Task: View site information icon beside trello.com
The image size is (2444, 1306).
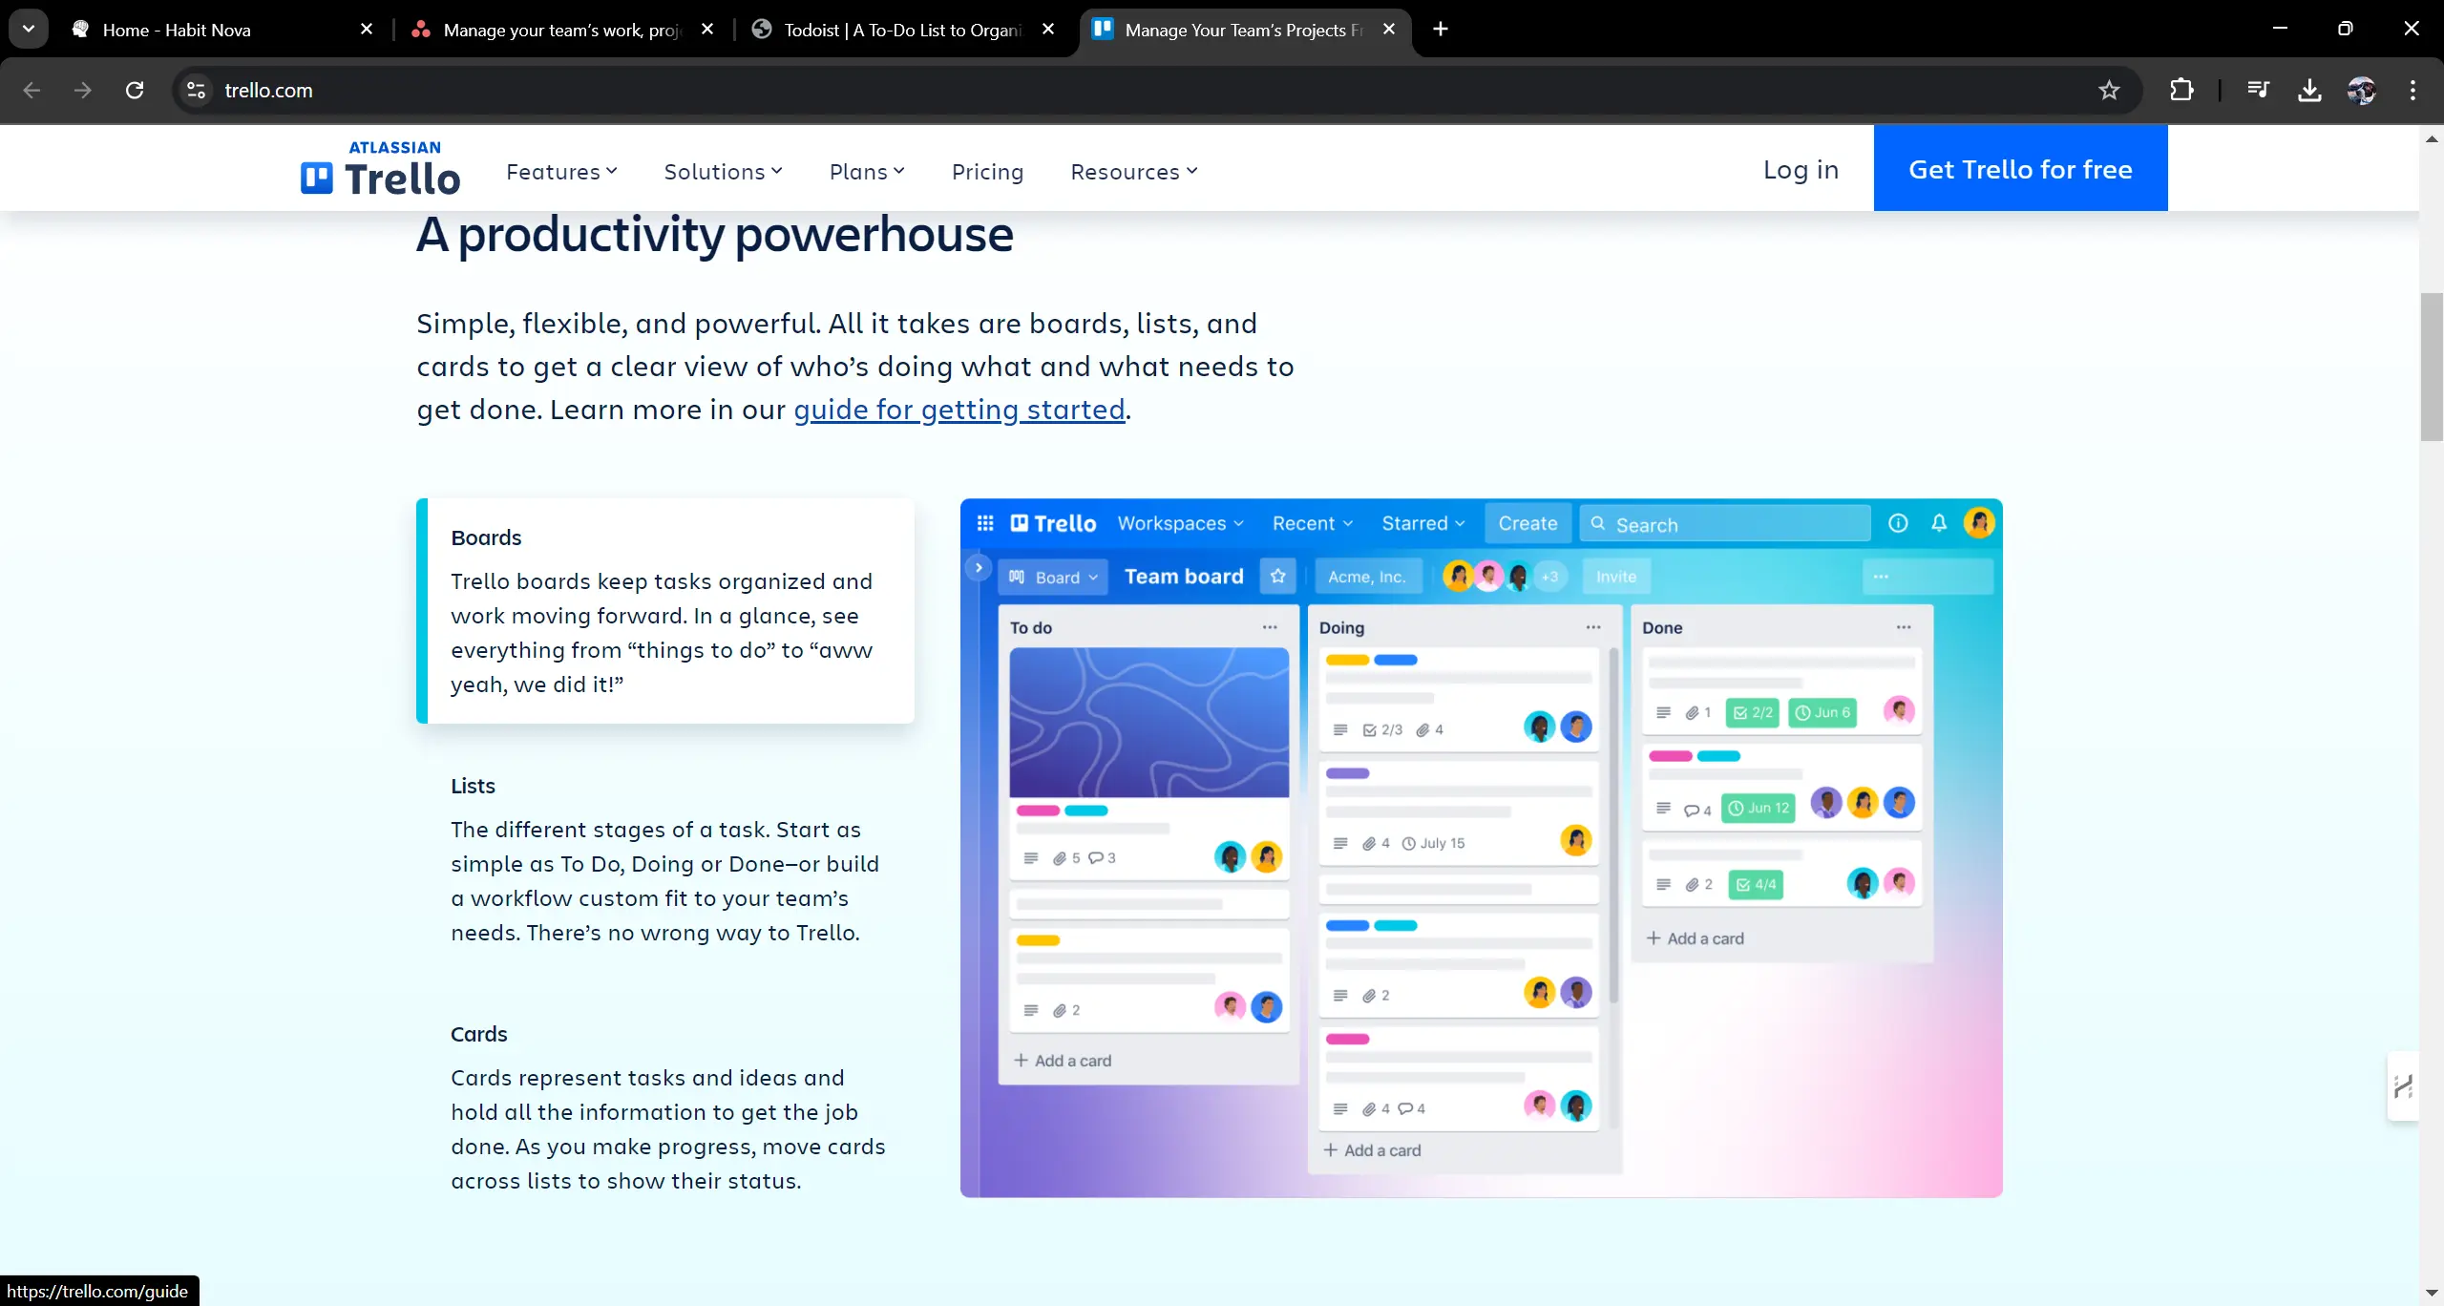Action: click(196, 90)
